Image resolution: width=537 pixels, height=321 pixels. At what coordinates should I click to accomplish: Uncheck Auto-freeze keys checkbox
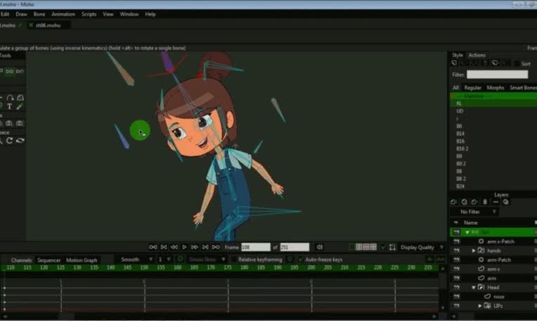tap(300, 260)
